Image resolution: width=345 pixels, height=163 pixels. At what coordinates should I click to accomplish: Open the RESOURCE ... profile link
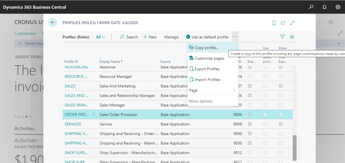point(76,76)
